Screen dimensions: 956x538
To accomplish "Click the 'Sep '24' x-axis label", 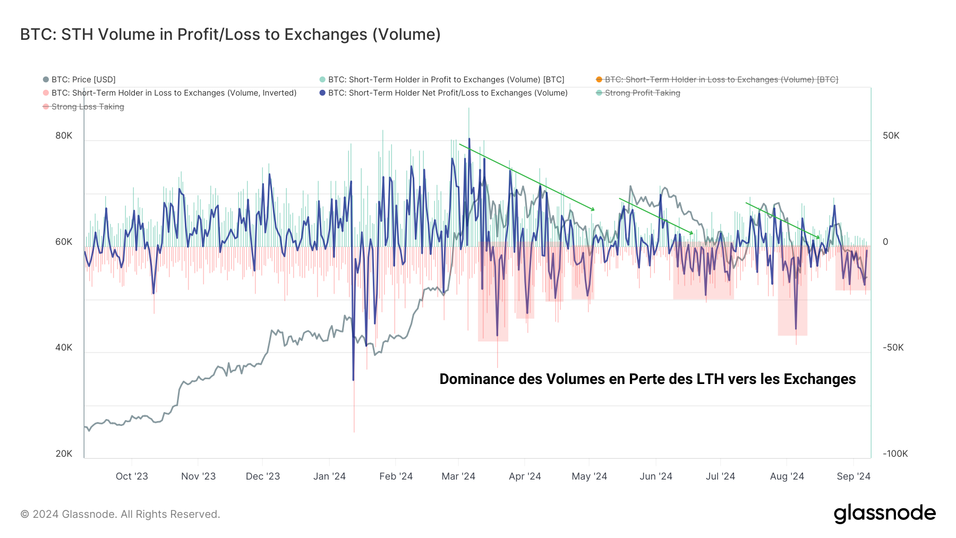I will [x=853, y=476].
